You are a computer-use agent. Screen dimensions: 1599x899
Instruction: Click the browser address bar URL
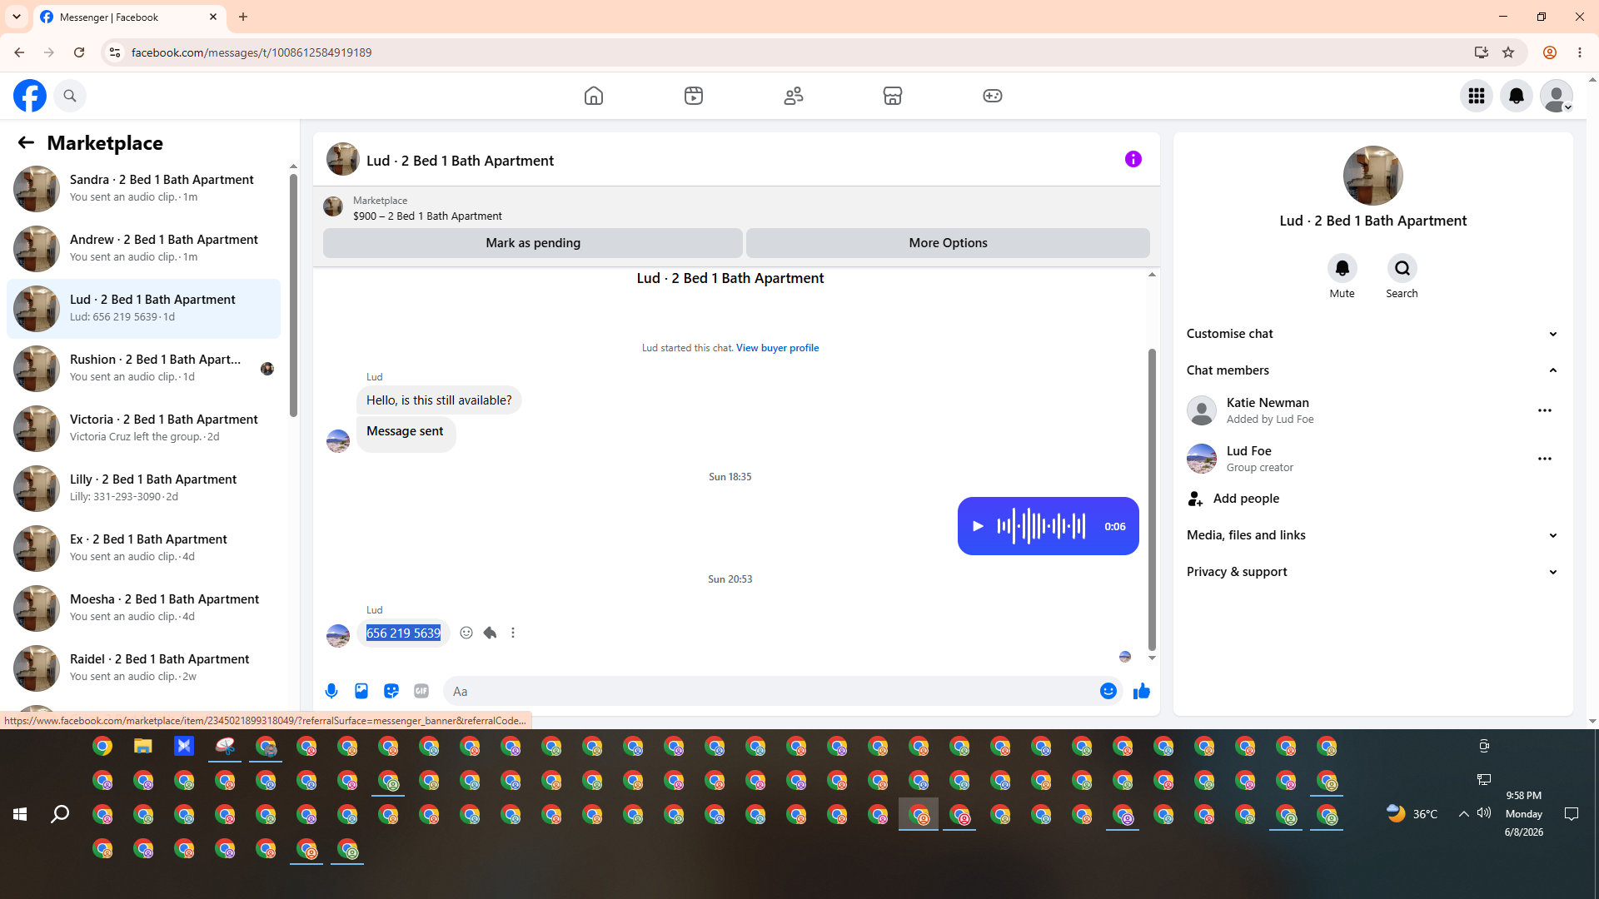click(252, 52)
